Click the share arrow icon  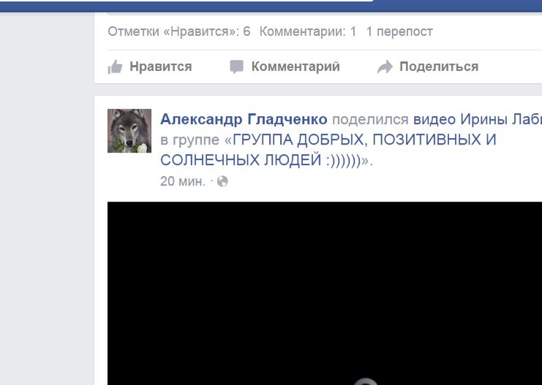click(385, 66)
